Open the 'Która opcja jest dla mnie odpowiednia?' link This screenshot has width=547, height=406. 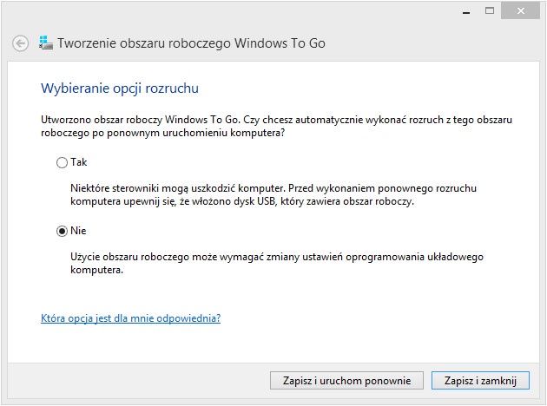tap(130, 318)
